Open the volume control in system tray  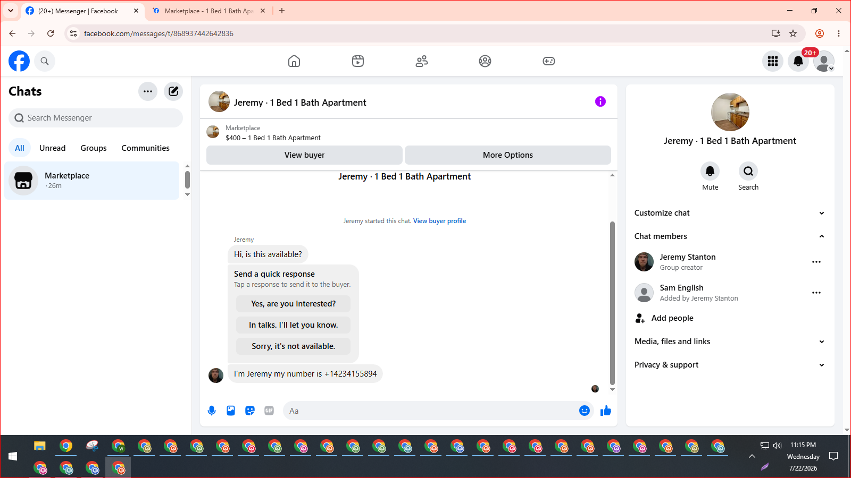(777, 446)
